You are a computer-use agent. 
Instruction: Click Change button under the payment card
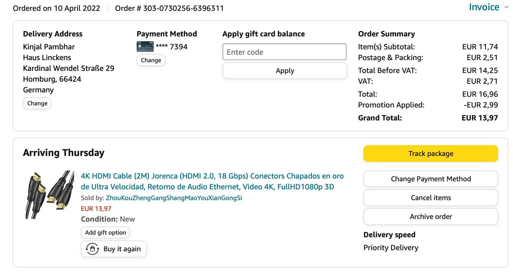(151, 60)
